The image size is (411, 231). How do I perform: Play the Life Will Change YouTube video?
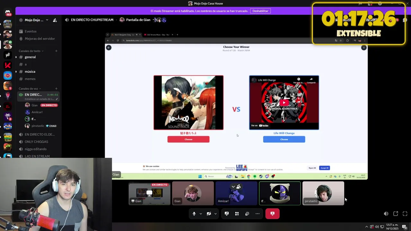(x=284, y=103)
